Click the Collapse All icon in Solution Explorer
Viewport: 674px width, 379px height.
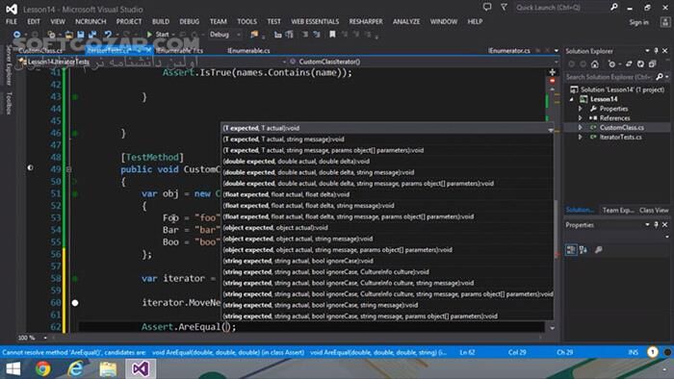click(652, 63)
